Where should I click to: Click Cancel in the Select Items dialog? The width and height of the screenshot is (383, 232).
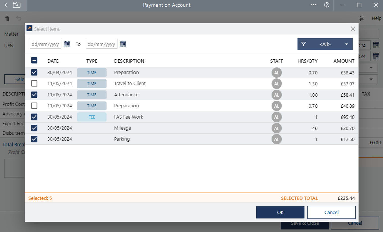[331, 212]
